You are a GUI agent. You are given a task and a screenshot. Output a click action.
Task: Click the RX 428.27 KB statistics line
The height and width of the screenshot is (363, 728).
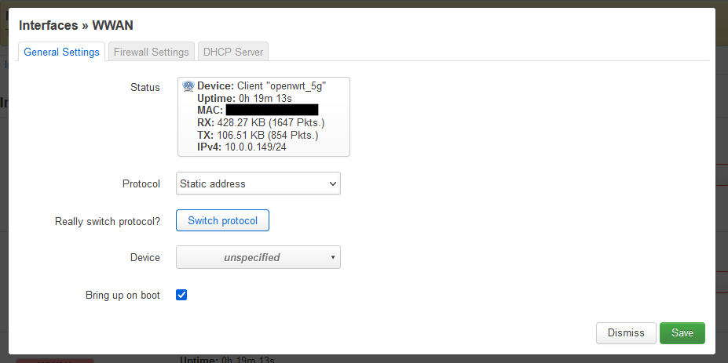tap(261, 122)
